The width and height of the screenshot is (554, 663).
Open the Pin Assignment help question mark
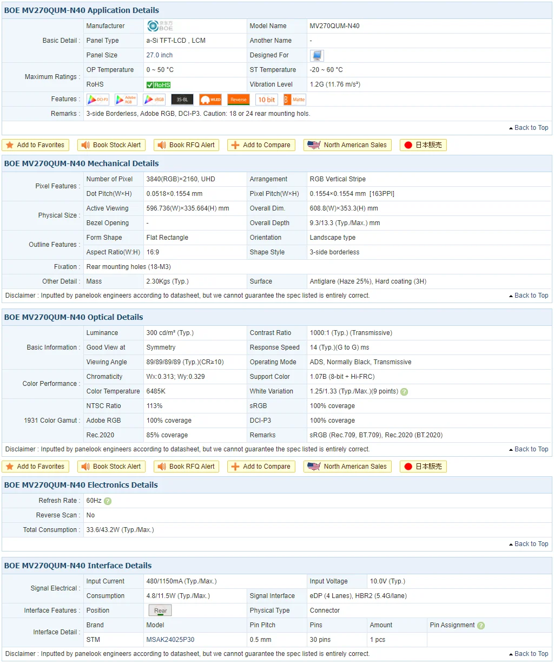481,626
